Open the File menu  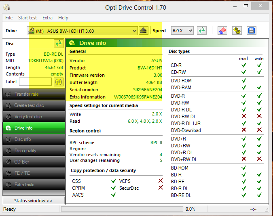[x=9, y=18]
